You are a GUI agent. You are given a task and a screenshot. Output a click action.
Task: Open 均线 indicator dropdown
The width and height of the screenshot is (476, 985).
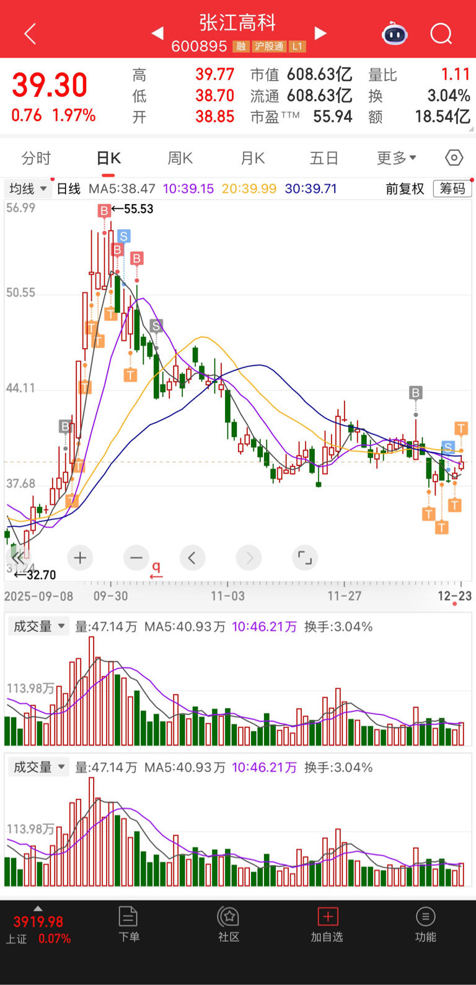coord(28,189)
